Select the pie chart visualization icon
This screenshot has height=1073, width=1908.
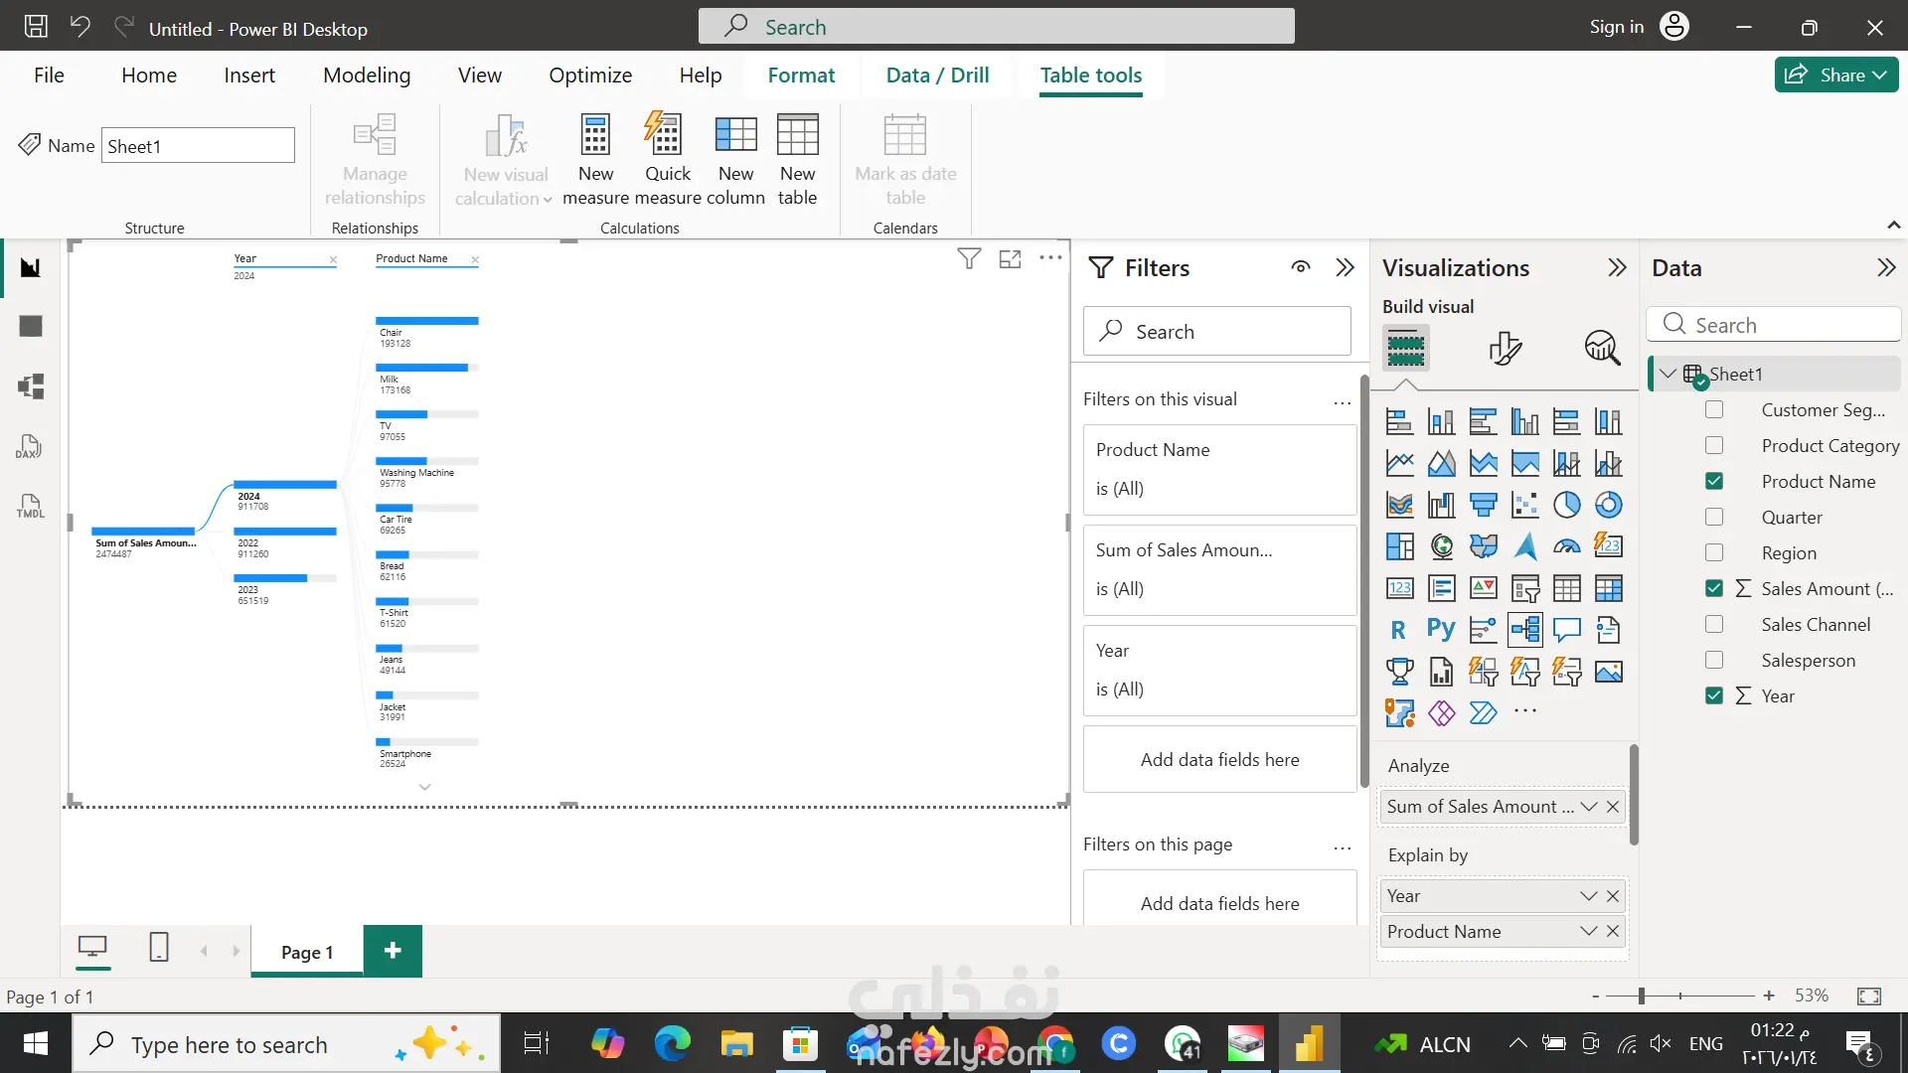(x=1566, y=505)
